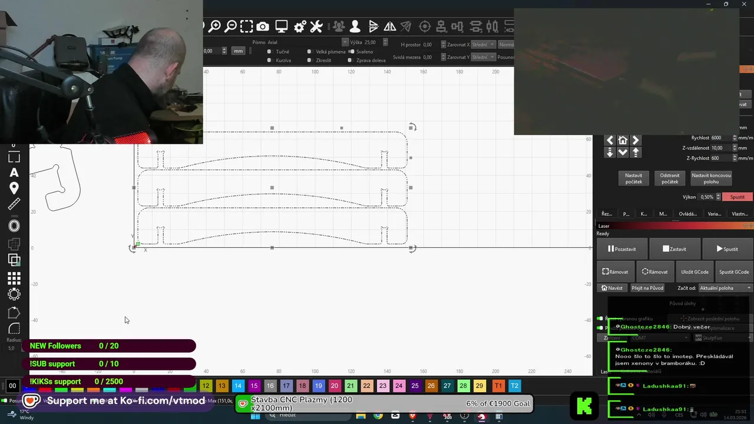Toggle the mm units button
Screen dimensions: 754x424
[238, 51]
